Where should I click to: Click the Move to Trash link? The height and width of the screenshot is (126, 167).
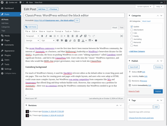click(134, 91)
